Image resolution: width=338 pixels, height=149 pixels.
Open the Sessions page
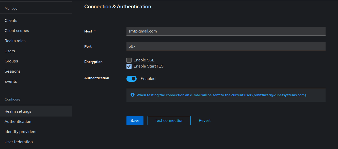click(12, 71)
